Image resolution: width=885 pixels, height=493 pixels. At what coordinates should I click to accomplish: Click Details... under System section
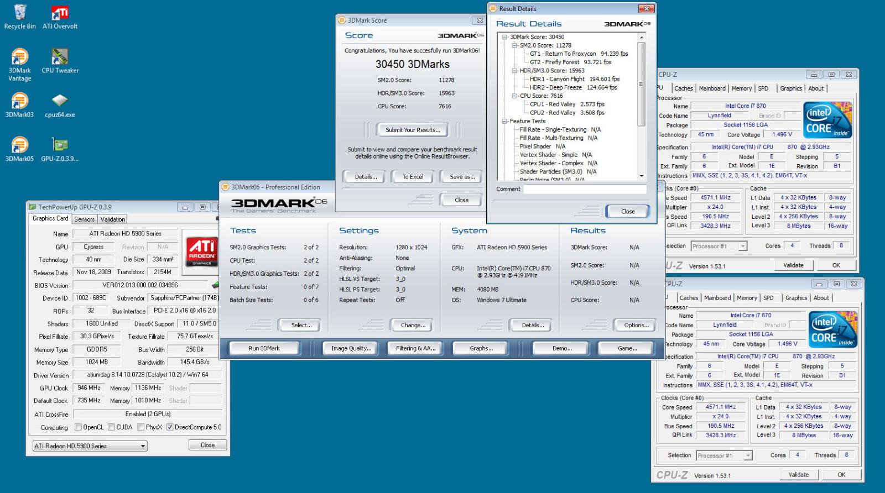532,325
